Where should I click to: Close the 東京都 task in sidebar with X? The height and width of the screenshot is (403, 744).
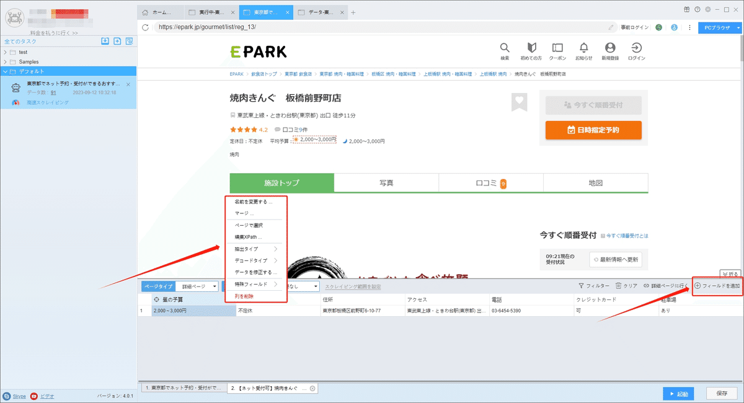pos(128,84)
